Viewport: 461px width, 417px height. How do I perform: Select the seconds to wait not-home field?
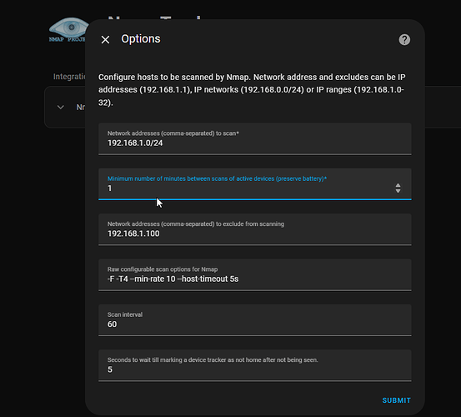(254, 365)
